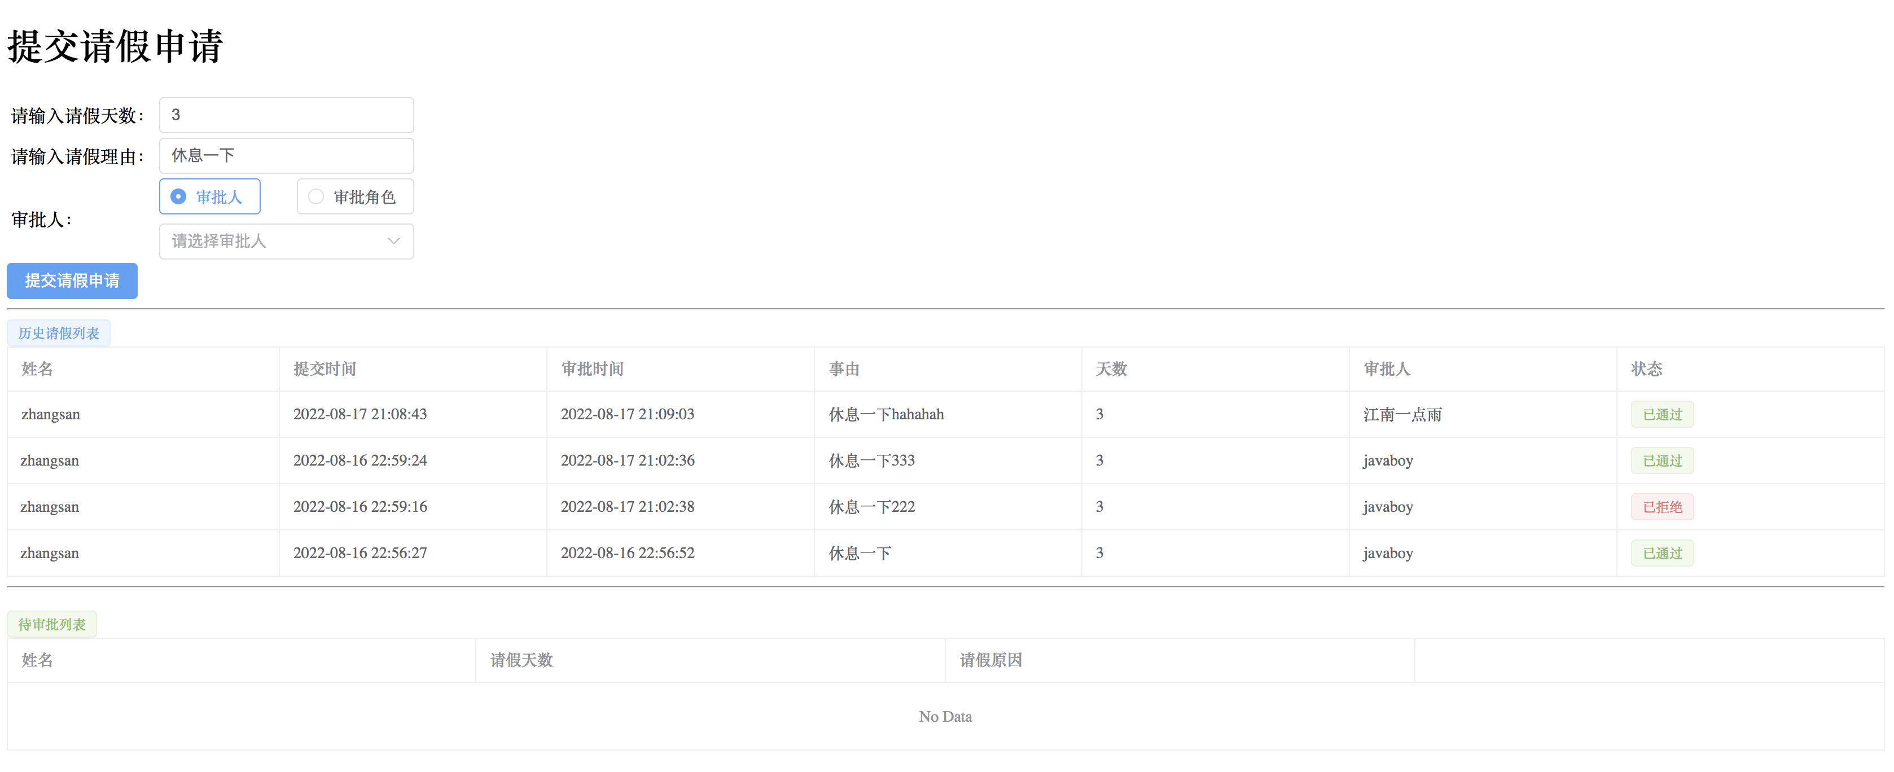Click the 请假天数 column header
Image resolution: width=1894 pixels, height=772 pixels.
click(521, 660)
